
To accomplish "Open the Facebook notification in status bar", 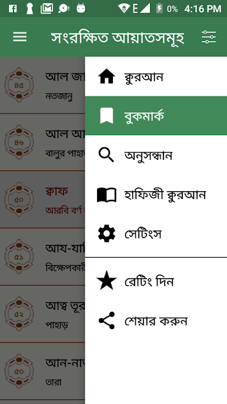I will [x=12, y=9].
